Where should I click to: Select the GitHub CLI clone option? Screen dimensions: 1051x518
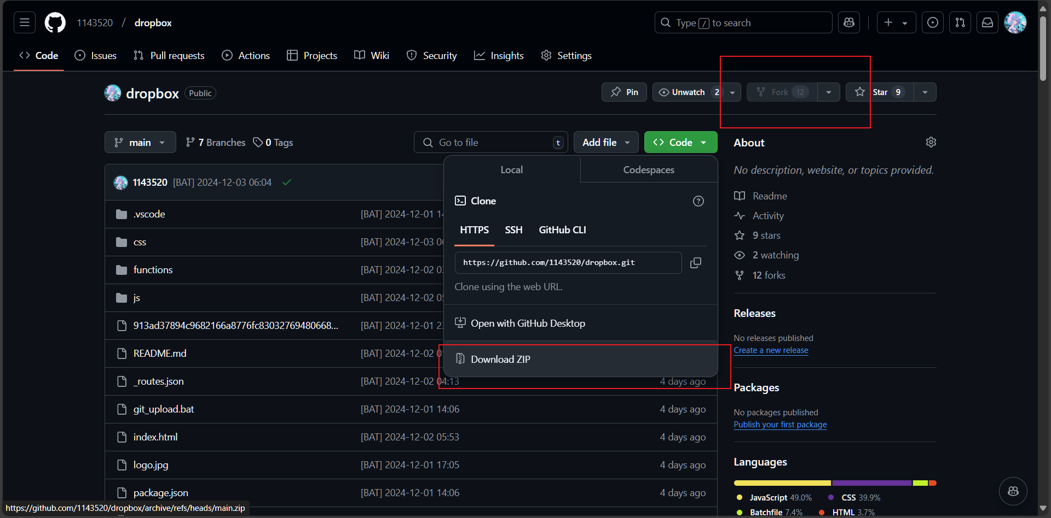point(562,230)
